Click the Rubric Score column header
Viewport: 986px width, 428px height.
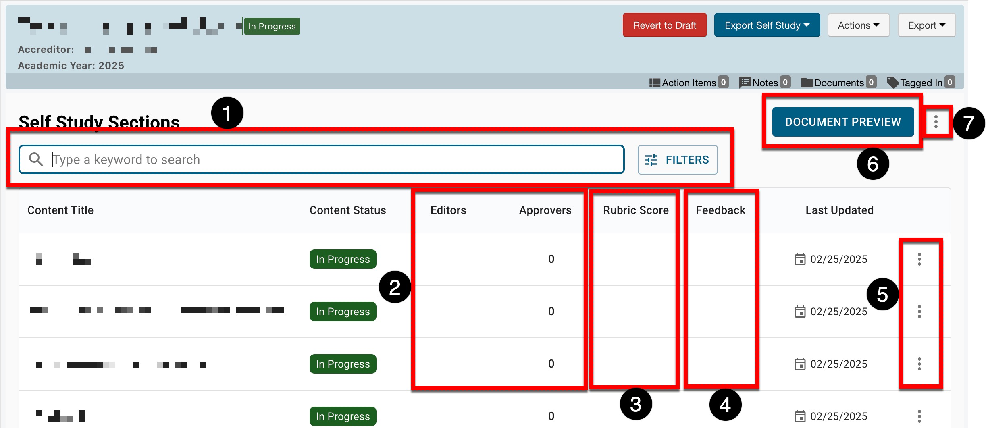coord(636,210)
